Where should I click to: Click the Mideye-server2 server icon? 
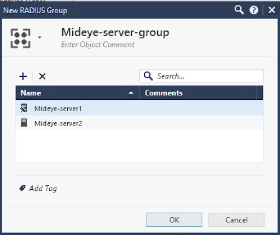click(x=24, y=123)
